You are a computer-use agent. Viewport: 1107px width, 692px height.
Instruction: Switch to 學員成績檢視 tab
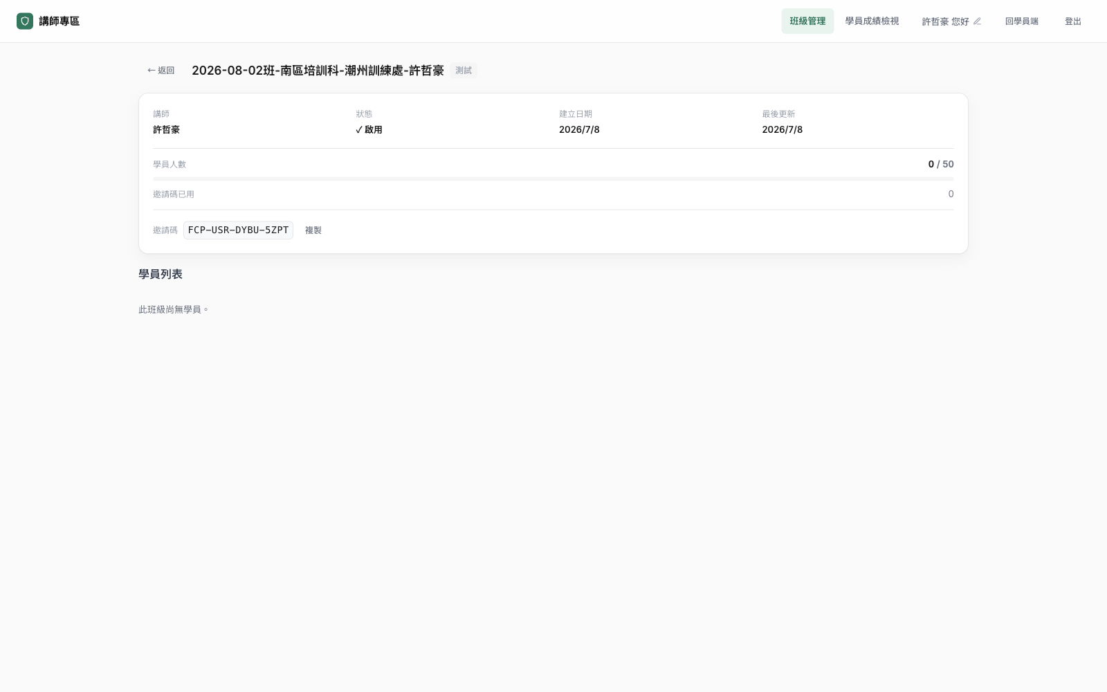click(x=872, y=21)
